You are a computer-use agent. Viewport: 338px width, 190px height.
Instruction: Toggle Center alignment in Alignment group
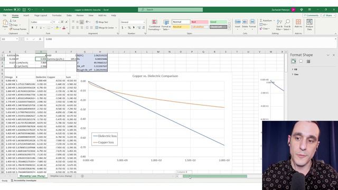tap(77, 27)
